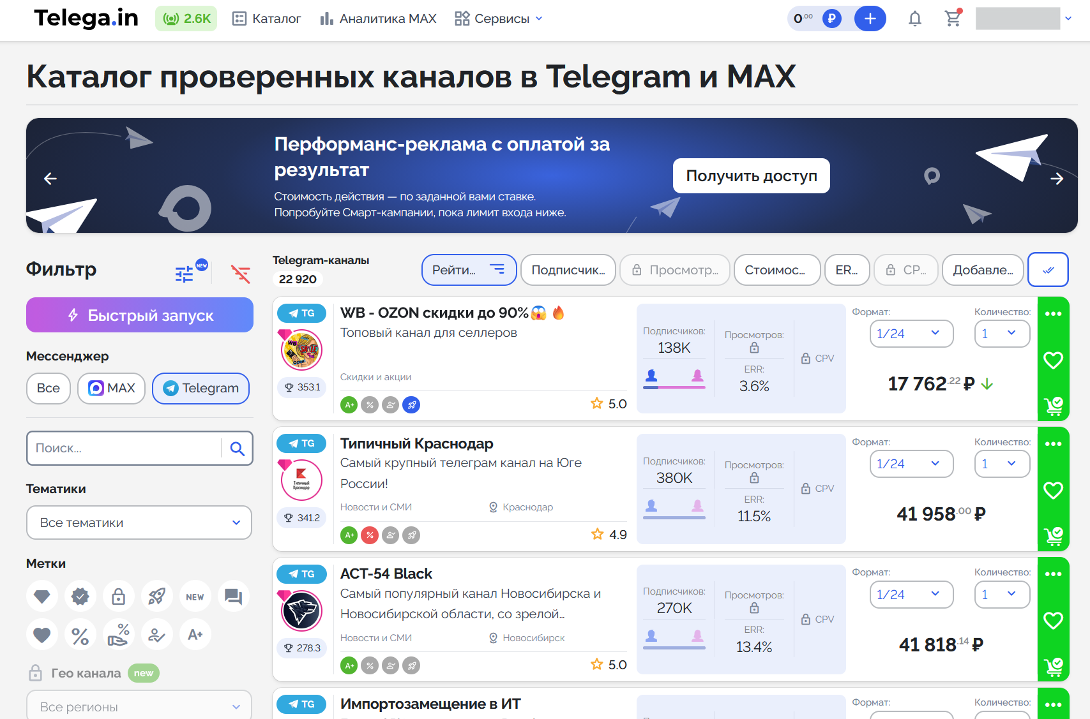Image resolution: width=1090 pixels, height=719 pixels.
Task: Click Получить доступ banner button
Action: click(752, 176)
